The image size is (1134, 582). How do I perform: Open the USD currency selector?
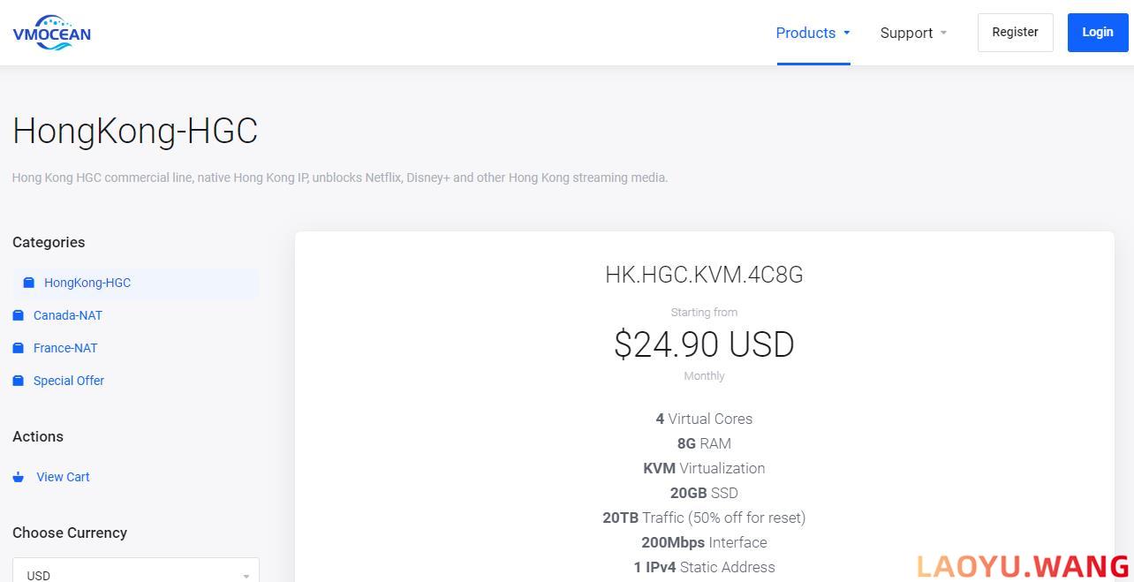pos(136,571)
